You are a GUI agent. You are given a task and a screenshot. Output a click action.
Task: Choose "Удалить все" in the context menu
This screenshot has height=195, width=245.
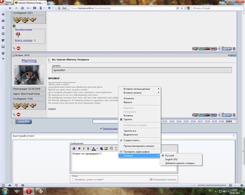pyautogui.click(x=140, y=131)
